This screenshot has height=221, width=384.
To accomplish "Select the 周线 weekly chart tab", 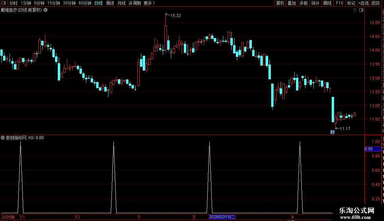I will tap(110, 3).
